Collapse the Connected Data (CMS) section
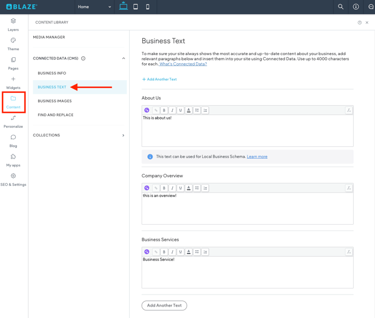This screenshot has width=375, height=318. click(123, 58)
